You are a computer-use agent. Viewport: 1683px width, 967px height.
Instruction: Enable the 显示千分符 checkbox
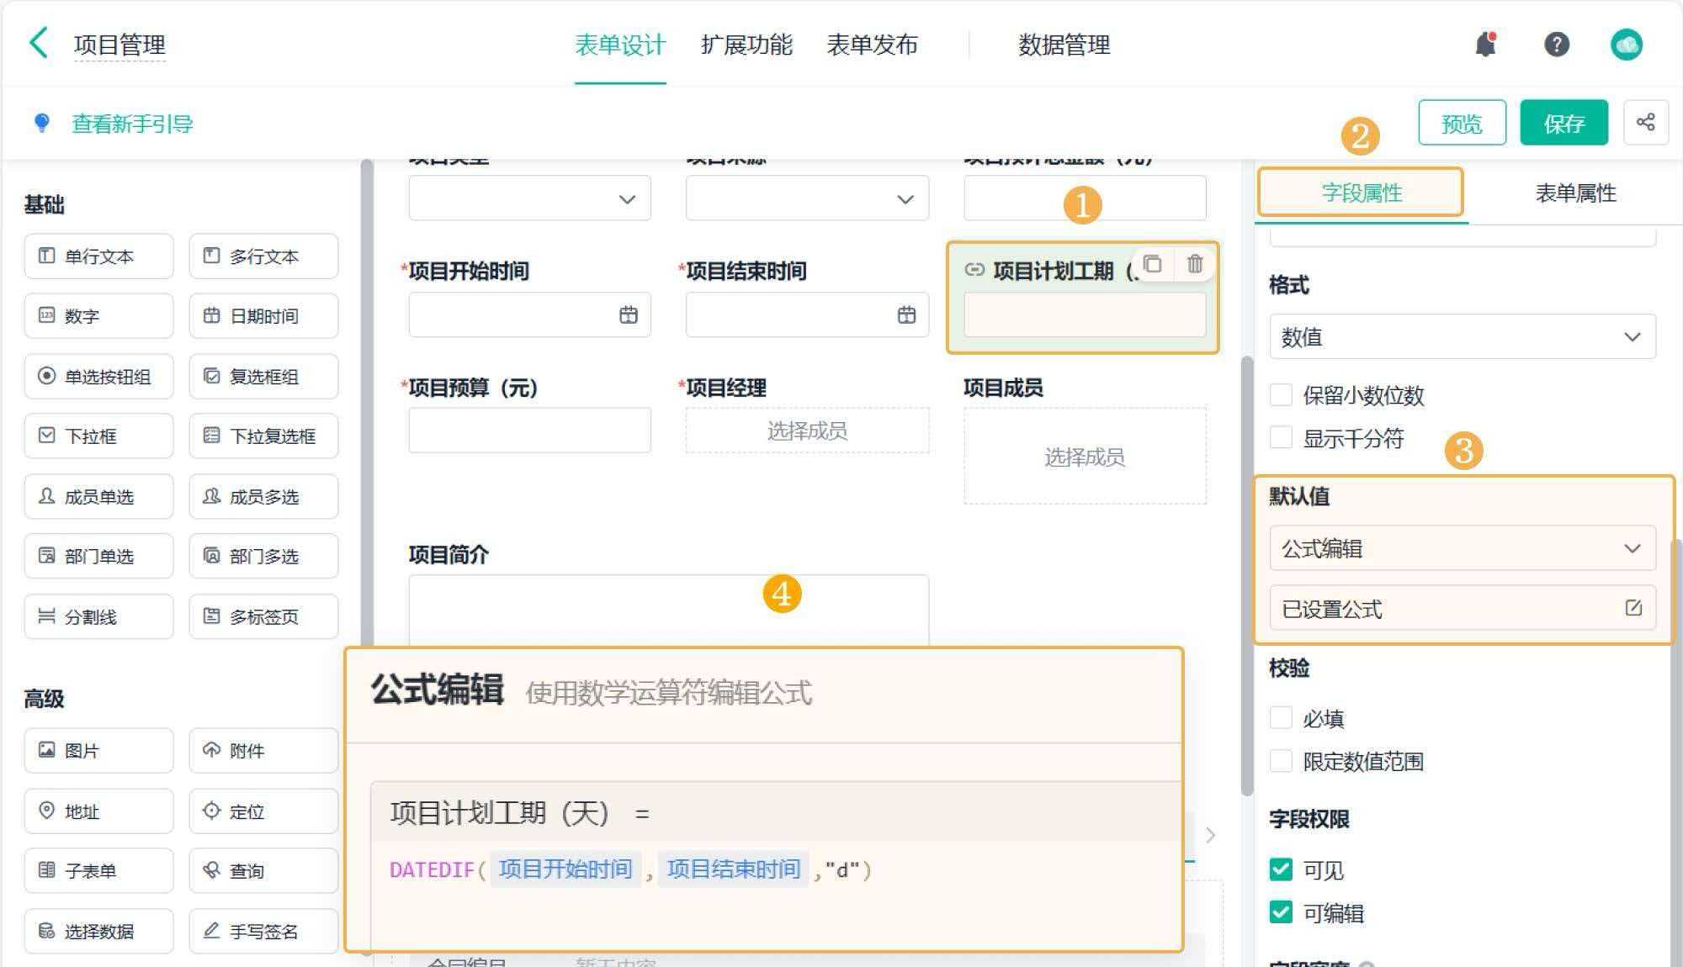tap(1281, 438)
